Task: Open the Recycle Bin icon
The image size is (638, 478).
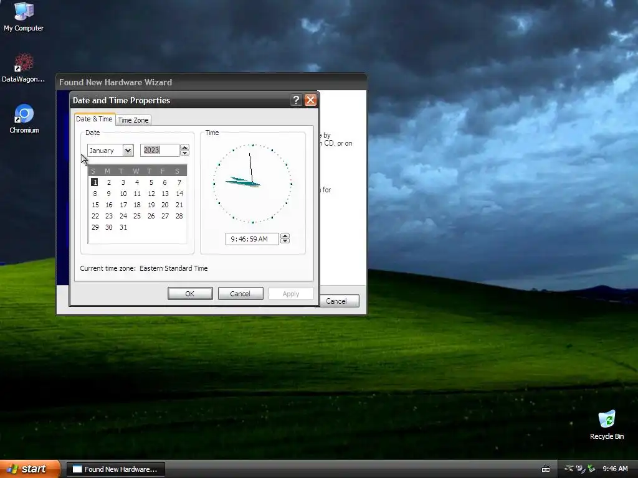Action: (x=607, y=424)
